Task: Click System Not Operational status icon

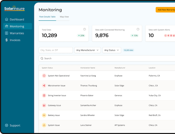Action: 44,76
